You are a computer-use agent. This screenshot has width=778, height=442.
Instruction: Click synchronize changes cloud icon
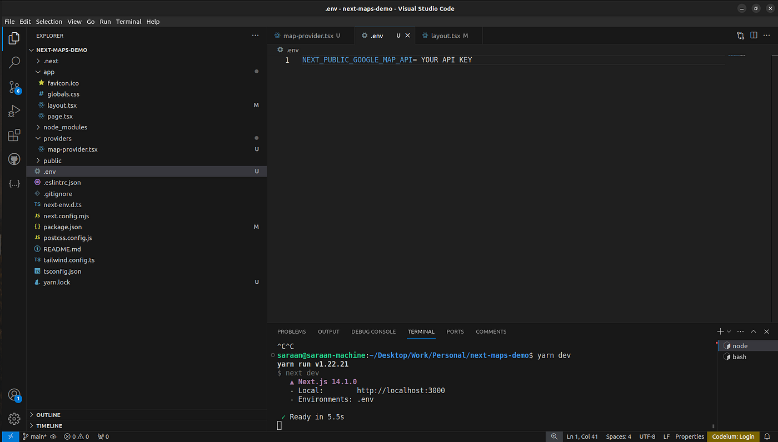[54, 436]
